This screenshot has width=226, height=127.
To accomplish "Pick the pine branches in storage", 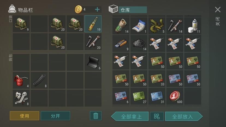I will coord(157,26).
